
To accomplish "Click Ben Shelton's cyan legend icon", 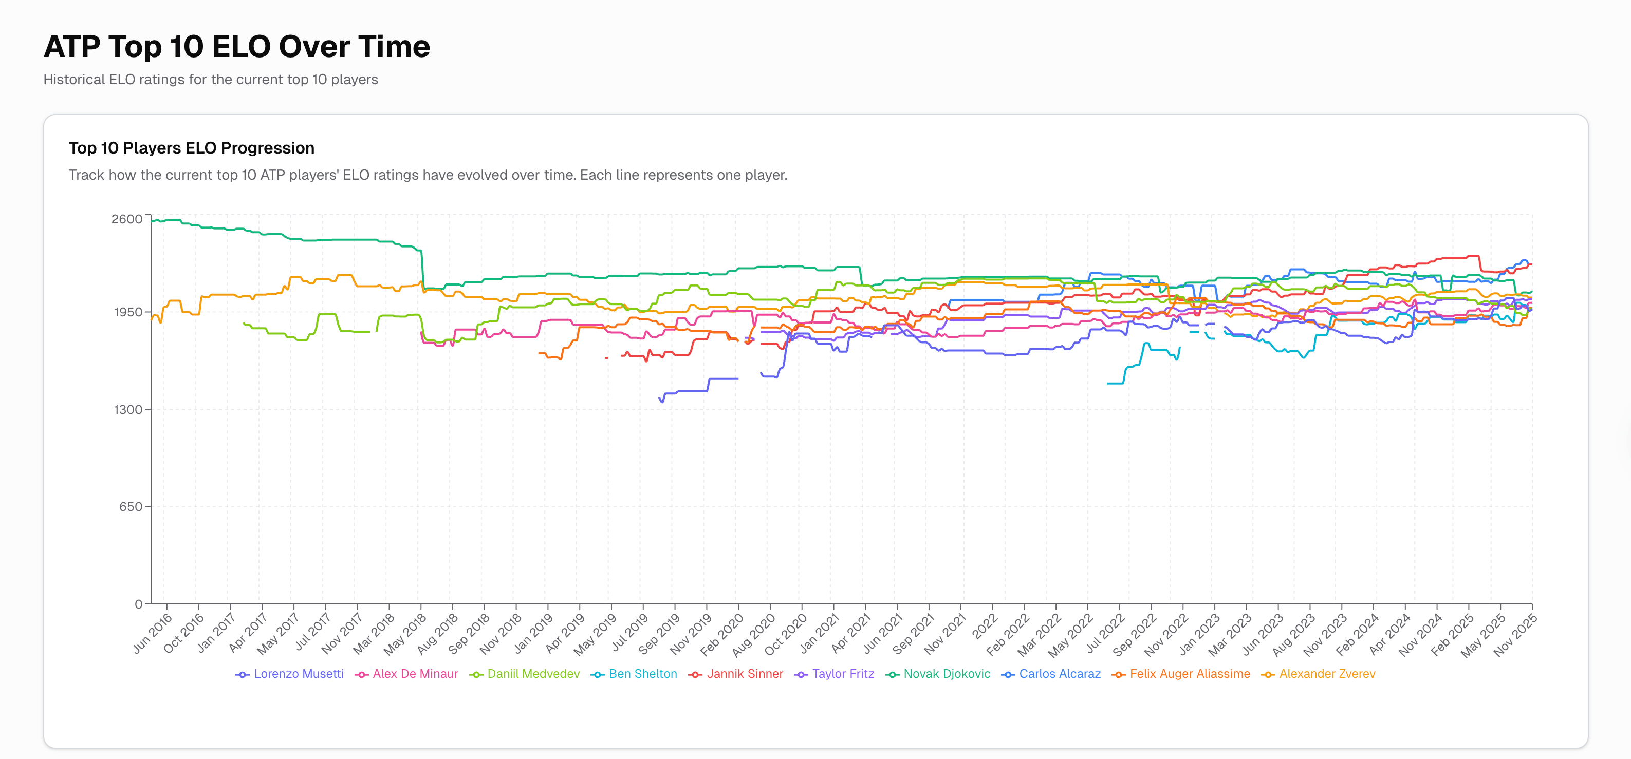I will pos(597,675).
